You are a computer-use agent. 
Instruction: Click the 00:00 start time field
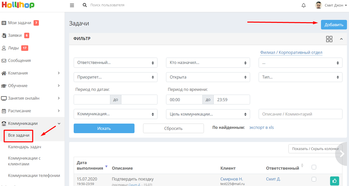click(184, 100)
